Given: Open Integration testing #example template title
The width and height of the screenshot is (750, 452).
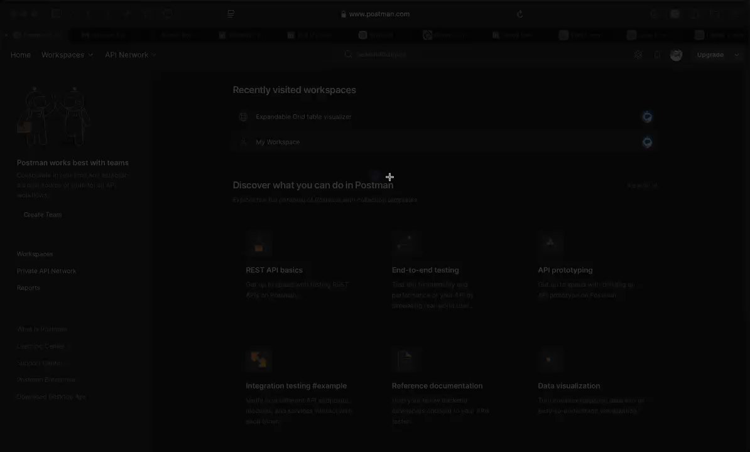Looking at the screenshot, I should (x=296, y=385).
